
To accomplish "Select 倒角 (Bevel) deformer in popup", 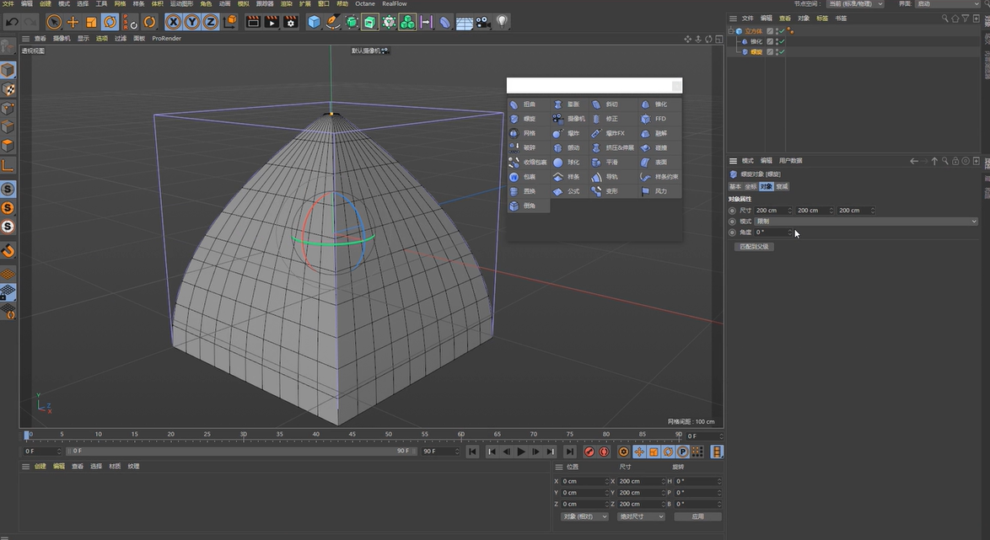I will click(529, 206).
